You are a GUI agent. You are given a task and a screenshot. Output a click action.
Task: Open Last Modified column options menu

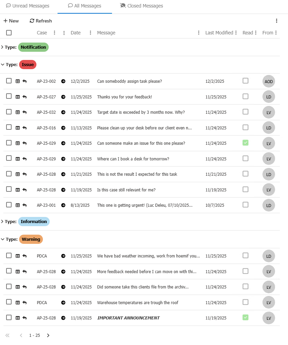tap(236, 33)
